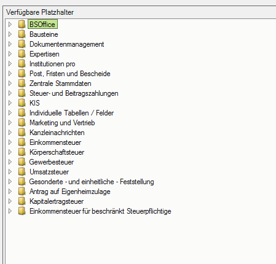
Task: Expand Dokumentenmanagement with its arrow
Action: (x=10, y=44)
